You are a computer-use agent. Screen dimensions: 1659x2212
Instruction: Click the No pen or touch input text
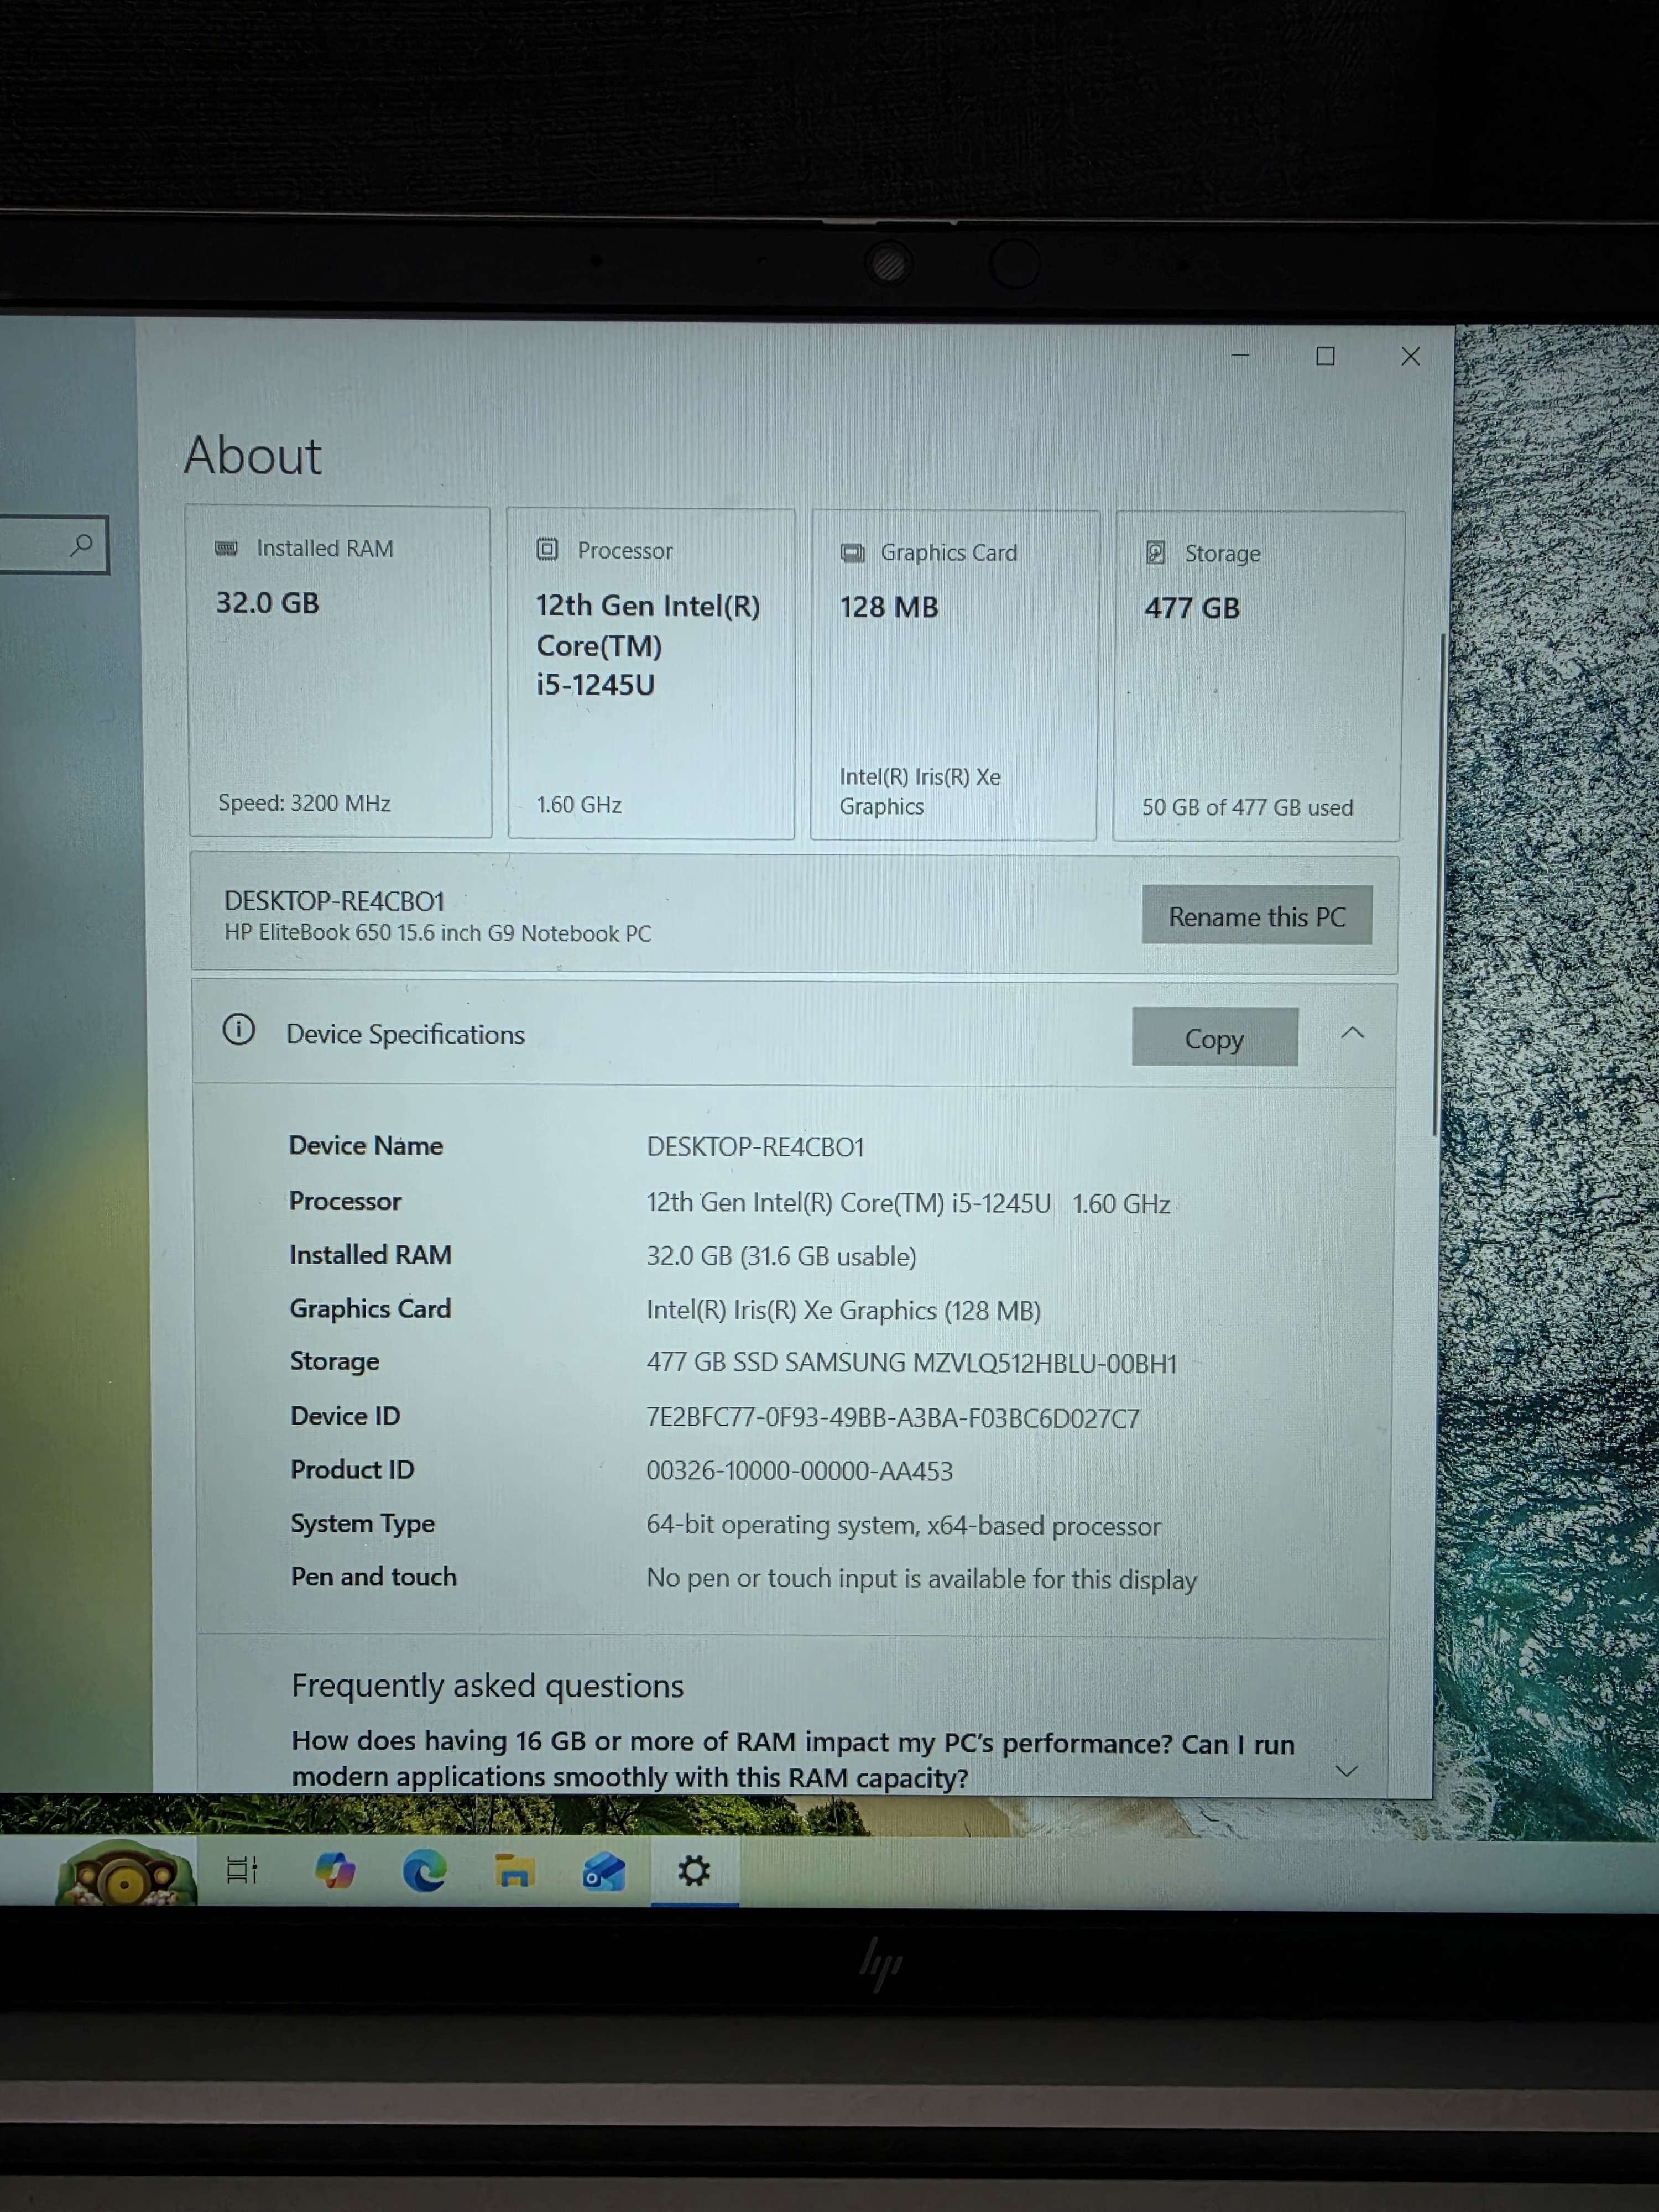tap(921, 1579)
